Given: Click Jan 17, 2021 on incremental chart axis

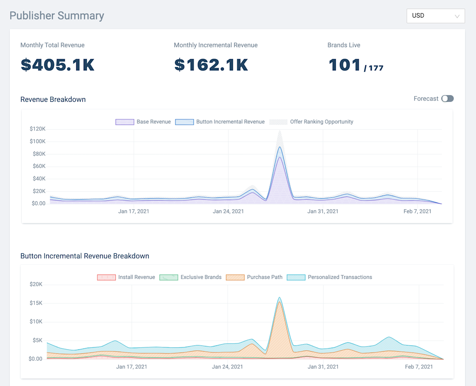Looking at the screenshot, I should (132, 367).
